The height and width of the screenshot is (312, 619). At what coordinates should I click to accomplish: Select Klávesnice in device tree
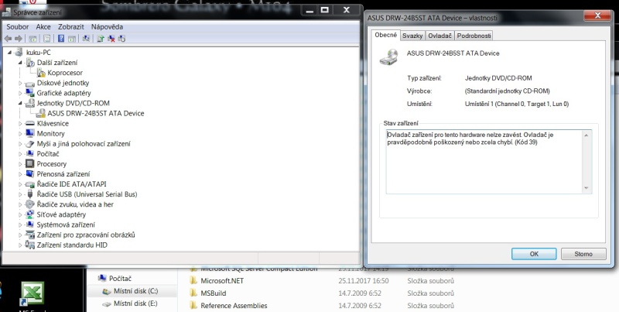click(53, 123)
